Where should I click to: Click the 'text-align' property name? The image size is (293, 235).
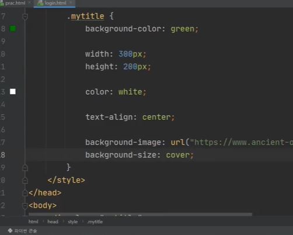109,117
